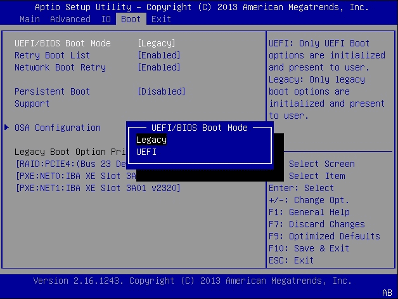Open the Advanced tab

[x=70, y=19]
